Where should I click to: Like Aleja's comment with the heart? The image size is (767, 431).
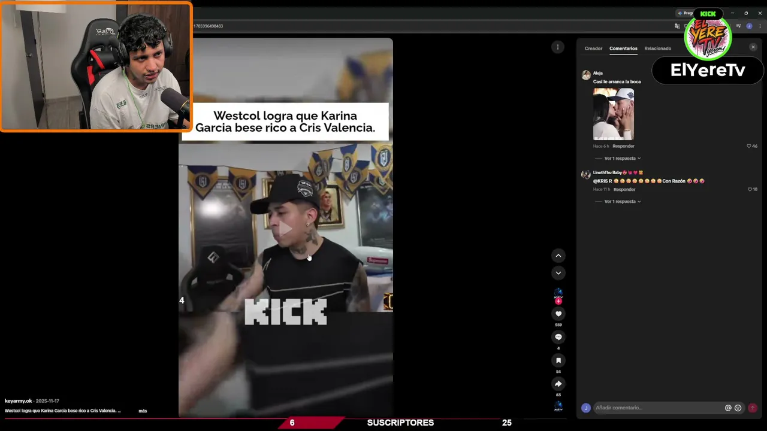[x=748, y=146]
